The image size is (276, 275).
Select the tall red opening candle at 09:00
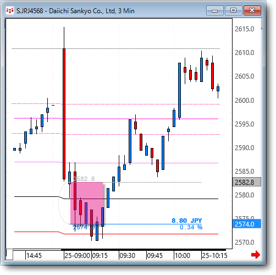[x=64, y=114]
